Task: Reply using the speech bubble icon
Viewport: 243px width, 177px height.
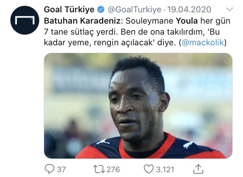Action: pos(50,169)
